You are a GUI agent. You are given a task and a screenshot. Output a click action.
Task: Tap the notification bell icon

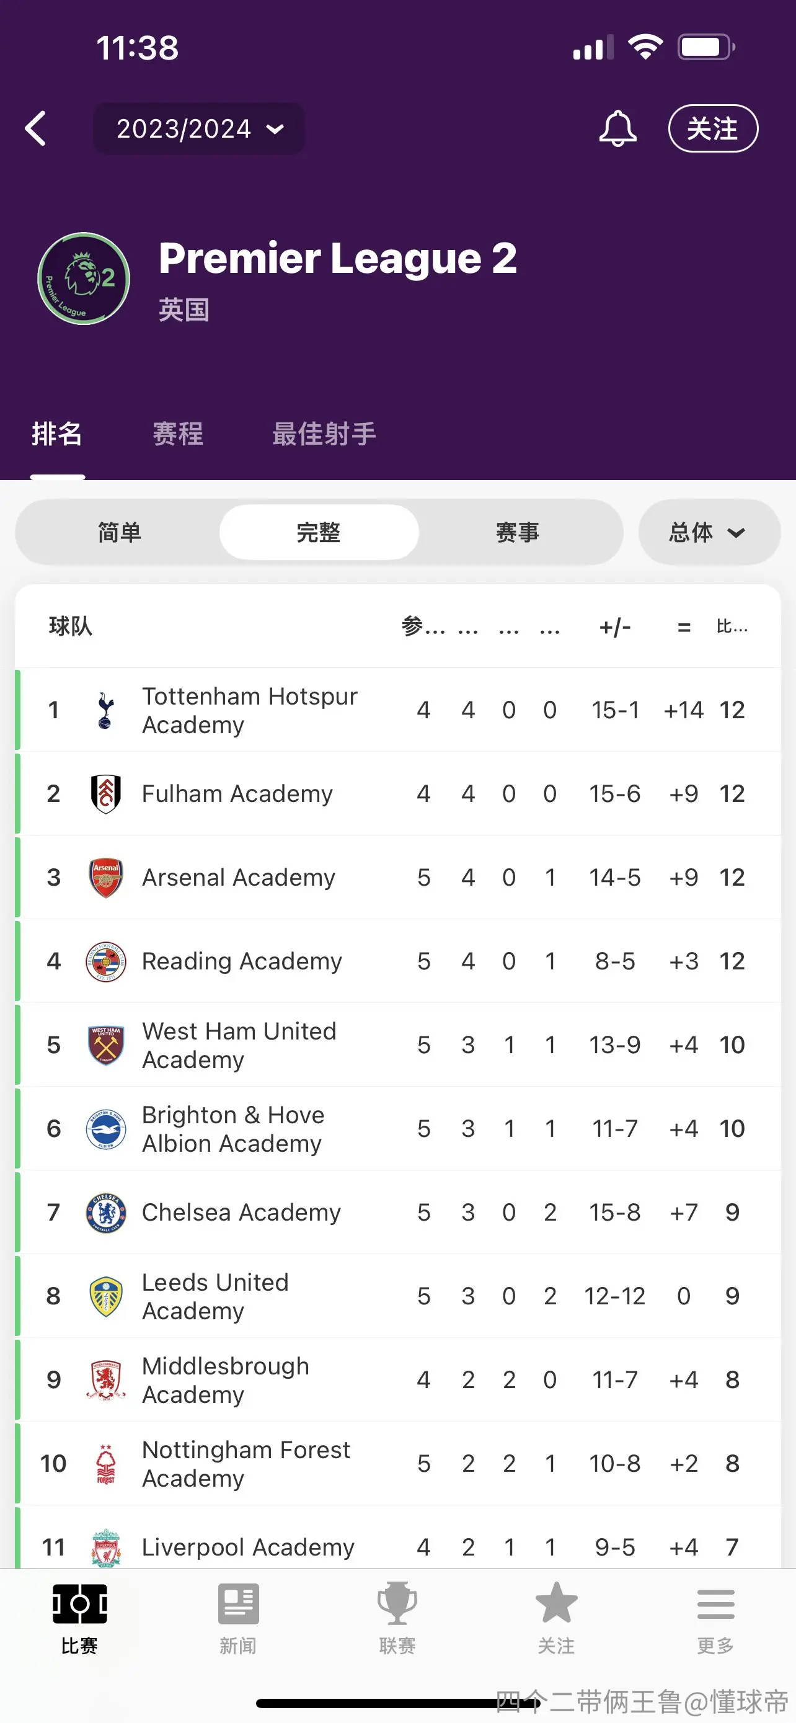pos(617,128)
